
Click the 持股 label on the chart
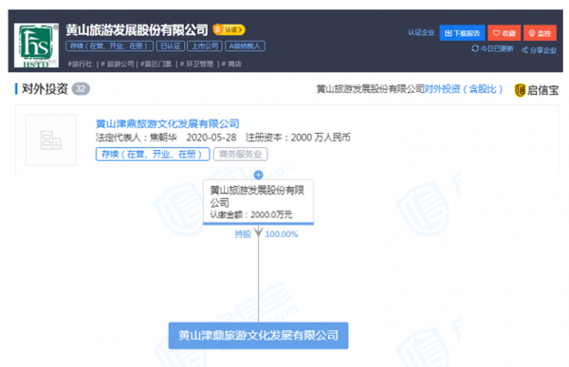pyautogui.click(x=243, y=234)
